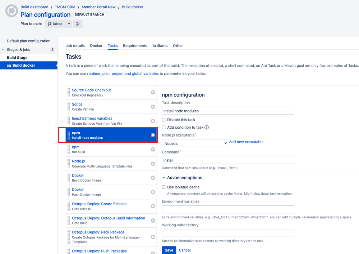Click in the Environment variables field

(228, 209)
